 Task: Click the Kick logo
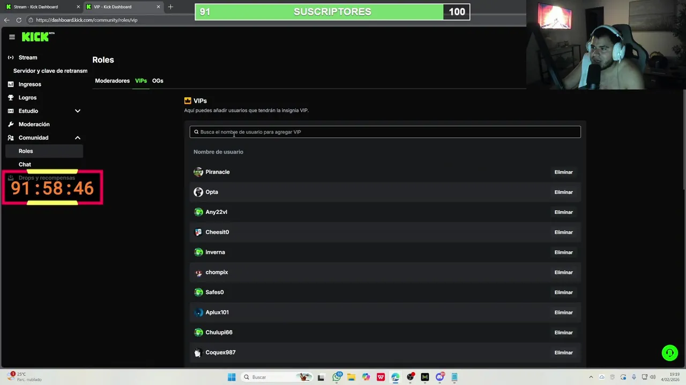pyautogui.click(x=38, y=36)
